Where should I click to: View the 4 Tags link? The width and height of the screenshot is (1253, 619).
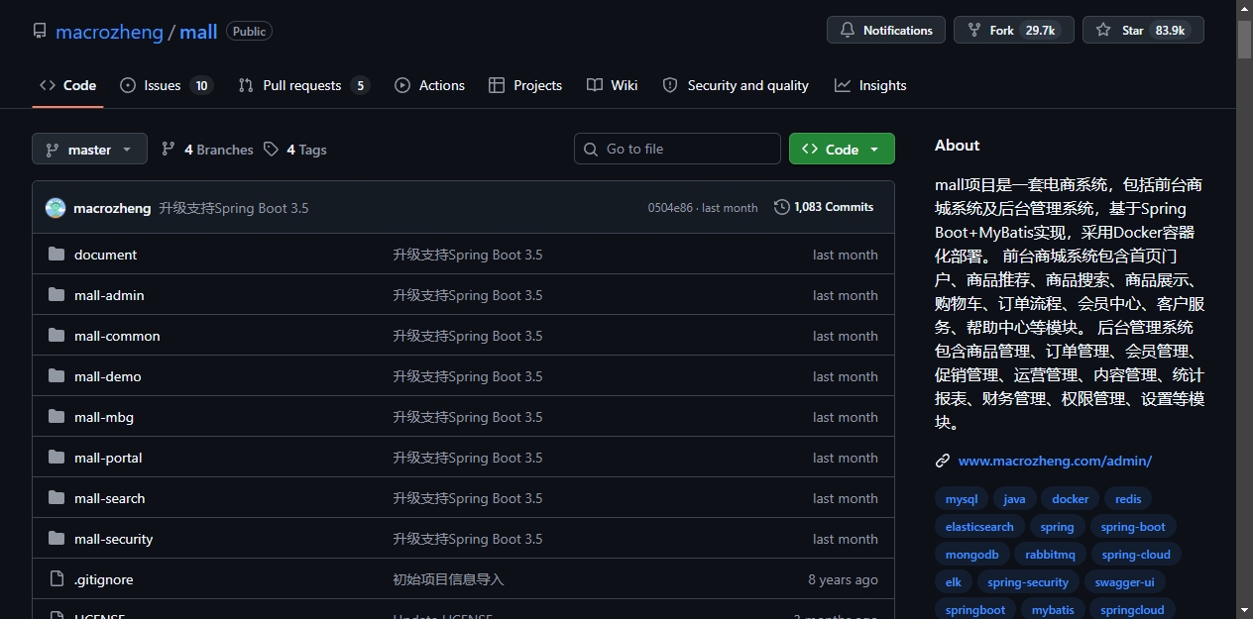[295, 150]
